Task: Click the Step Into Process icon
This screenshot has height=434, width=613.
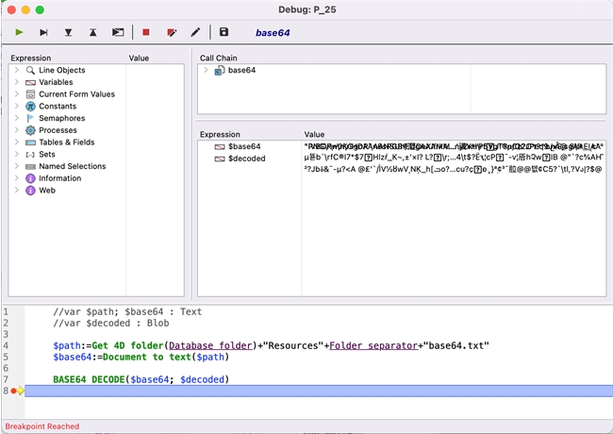Action: 118,32
